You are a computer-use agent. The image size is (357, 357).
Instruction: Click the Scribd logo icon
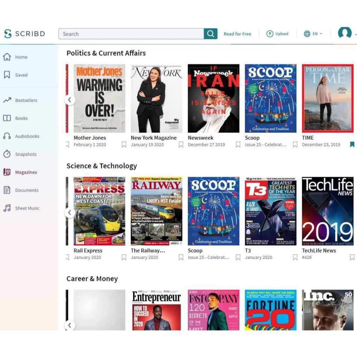8,34
